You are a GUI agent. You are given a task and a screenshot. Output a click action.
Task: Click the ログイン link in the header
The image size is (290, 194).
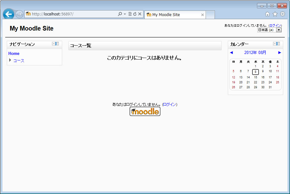(275, 26)
